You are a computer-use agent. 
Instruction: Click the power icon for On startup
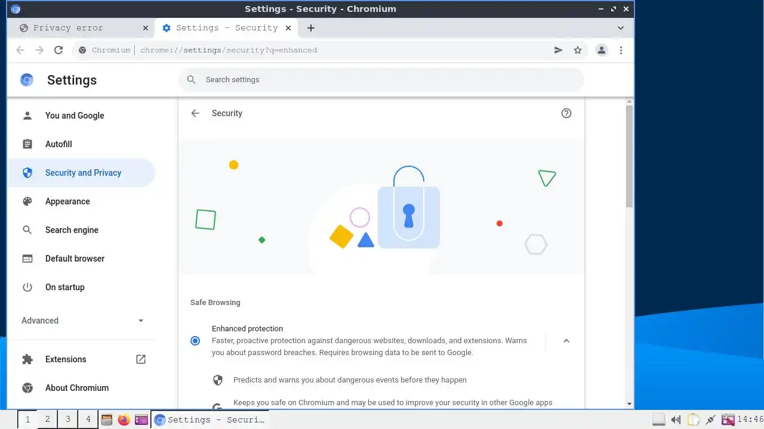point(27,287)
